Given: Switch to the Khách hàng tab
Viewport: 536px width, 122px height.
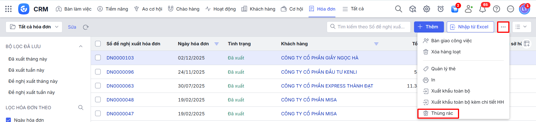Looking at the screenshot, I should coord(258,9).
